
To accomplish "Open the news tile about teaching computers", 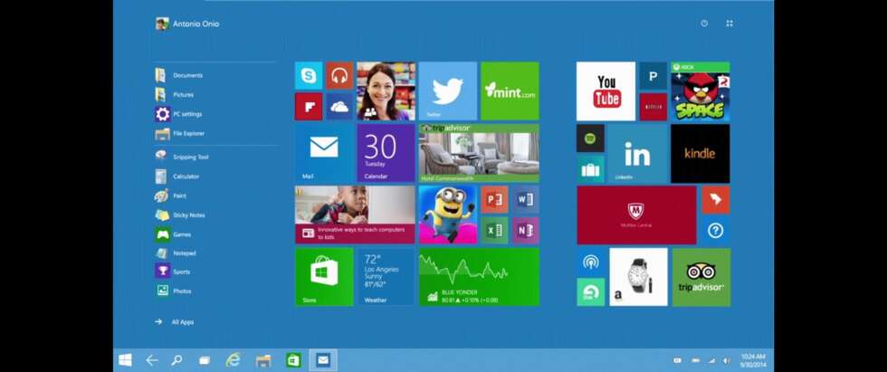I will coord(355,215).
